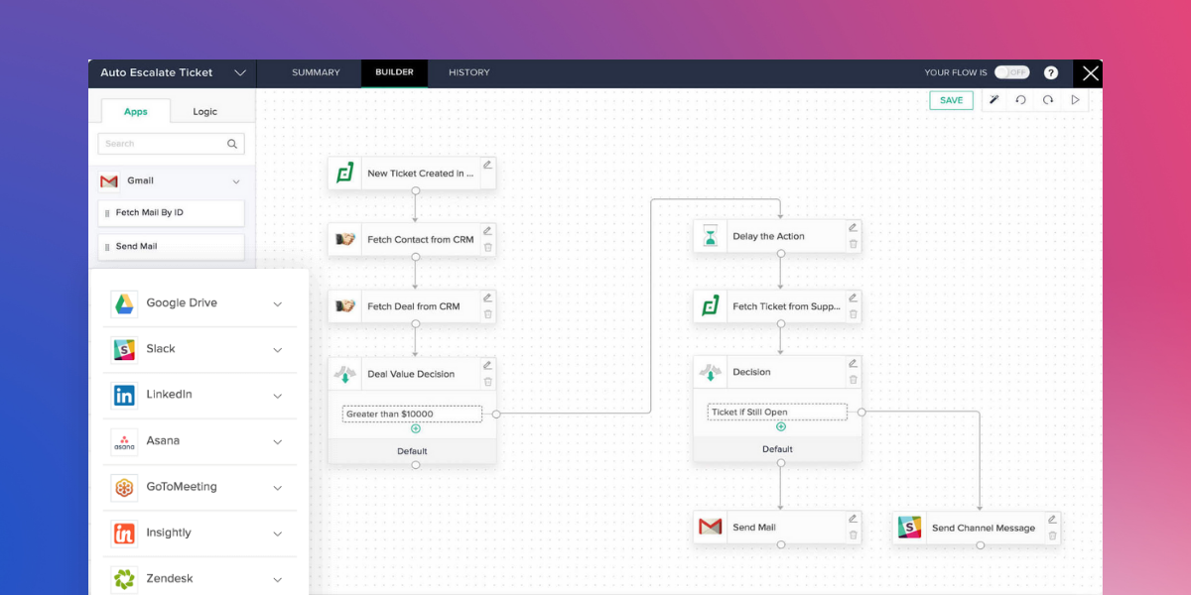Delete the Send Channel Message step
The height and width of the screenshot is (595, 1191).
[1053, 535]
